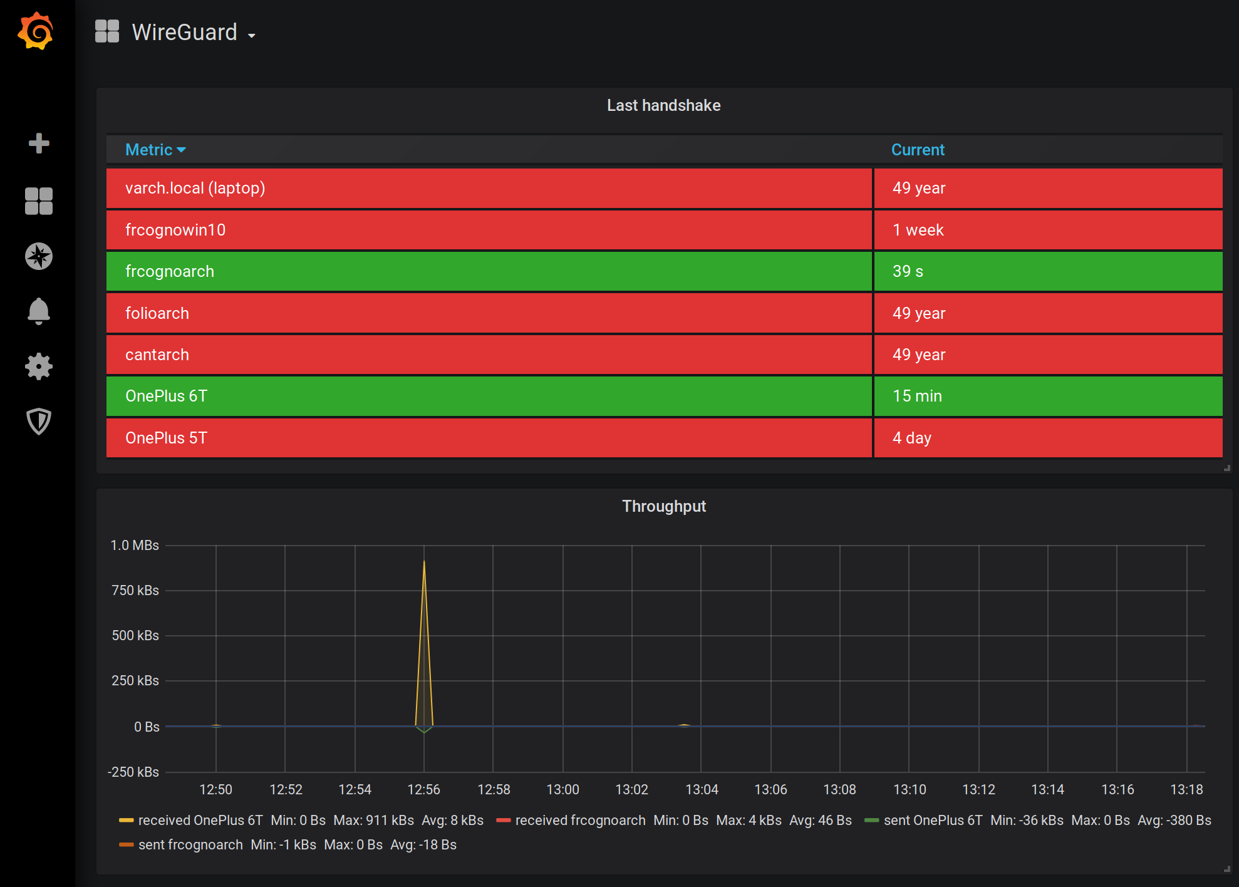
Task: Click the varch.local (laptop) metric cell
Action: [195, 188]
